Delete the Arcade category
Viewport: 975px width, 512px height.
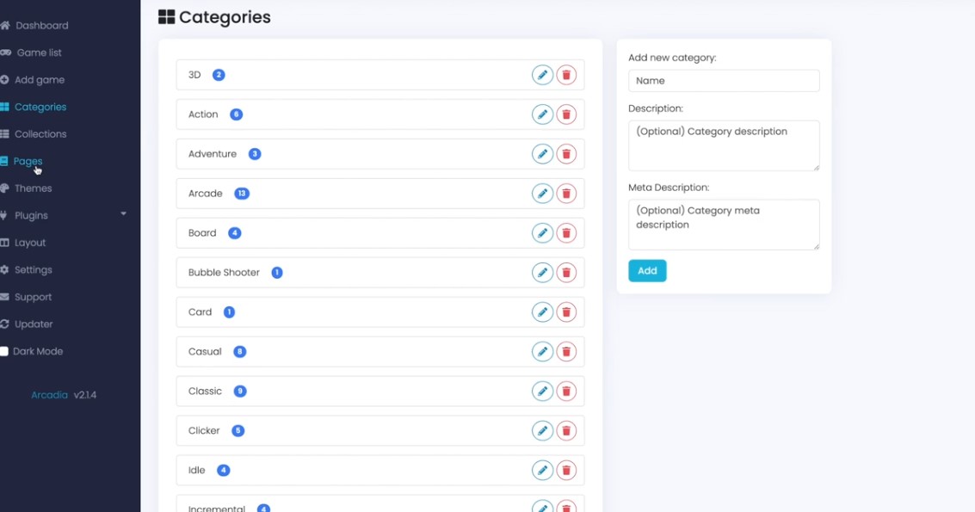tap(566, 194)
